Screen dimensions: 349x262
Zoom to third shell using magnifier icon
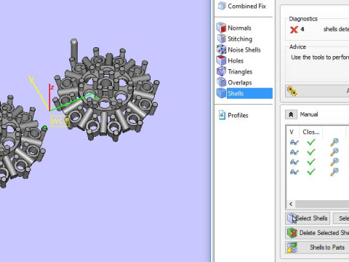tap(334, 162)
